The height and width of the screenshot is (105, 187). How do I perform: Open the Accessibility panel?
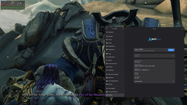115,88
